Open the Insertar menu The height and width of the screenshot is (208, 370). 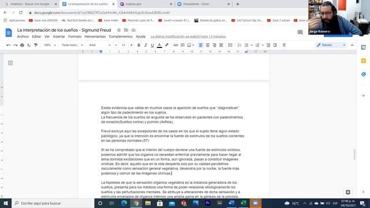click(x=59, y=36)
